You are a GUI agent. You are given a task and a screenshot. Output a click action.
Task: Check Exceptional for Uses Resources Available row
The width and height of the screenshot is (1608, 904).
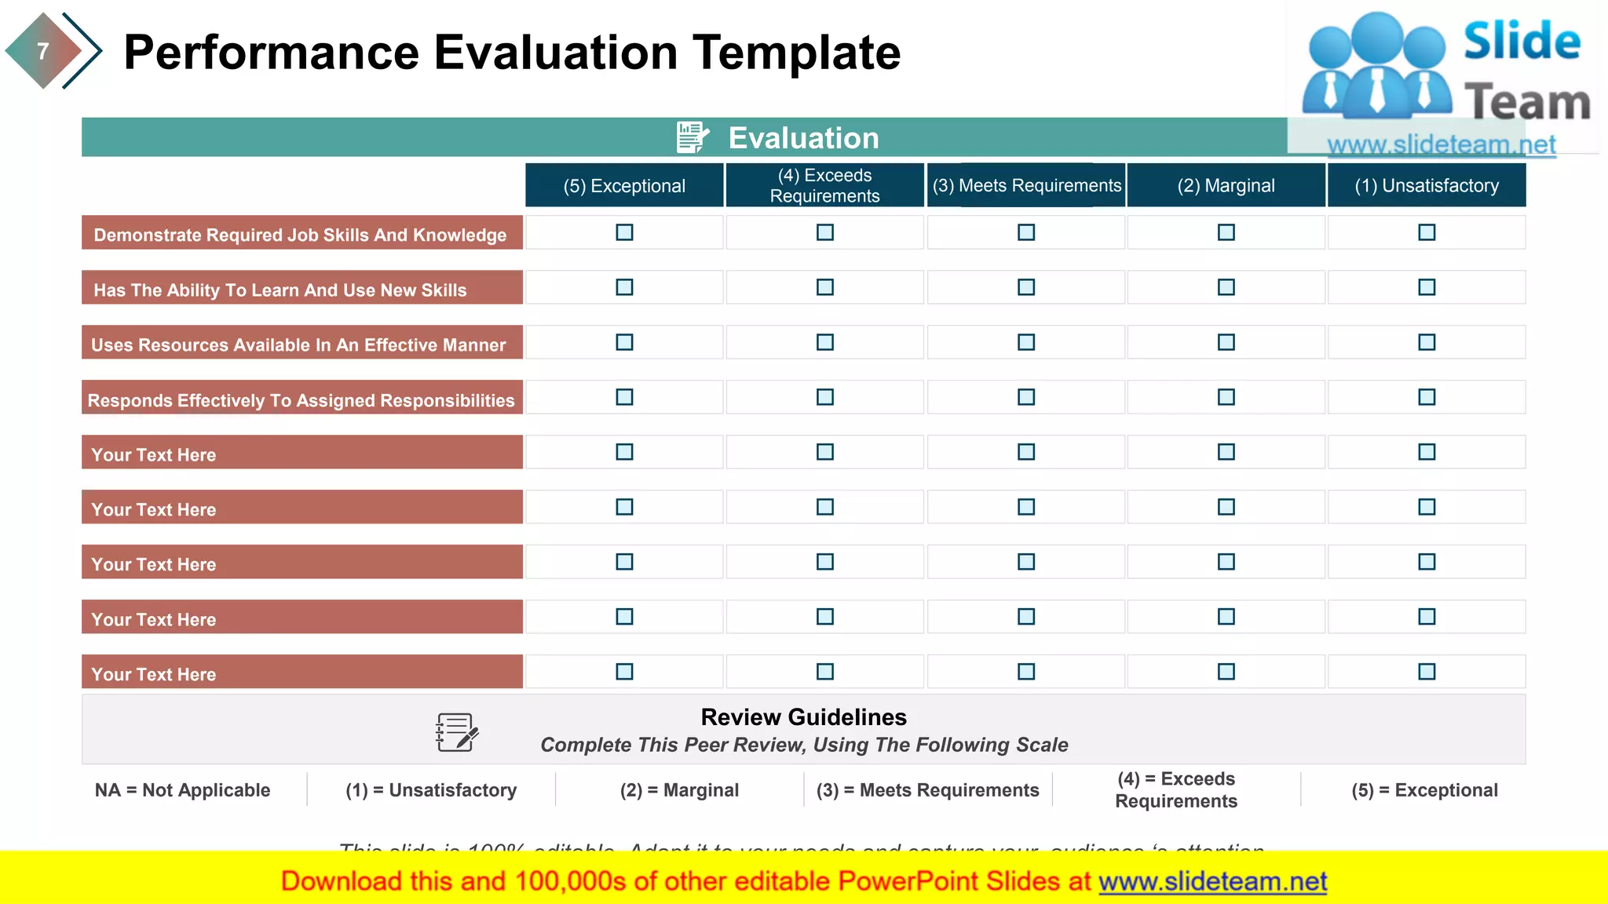[624, 342]
